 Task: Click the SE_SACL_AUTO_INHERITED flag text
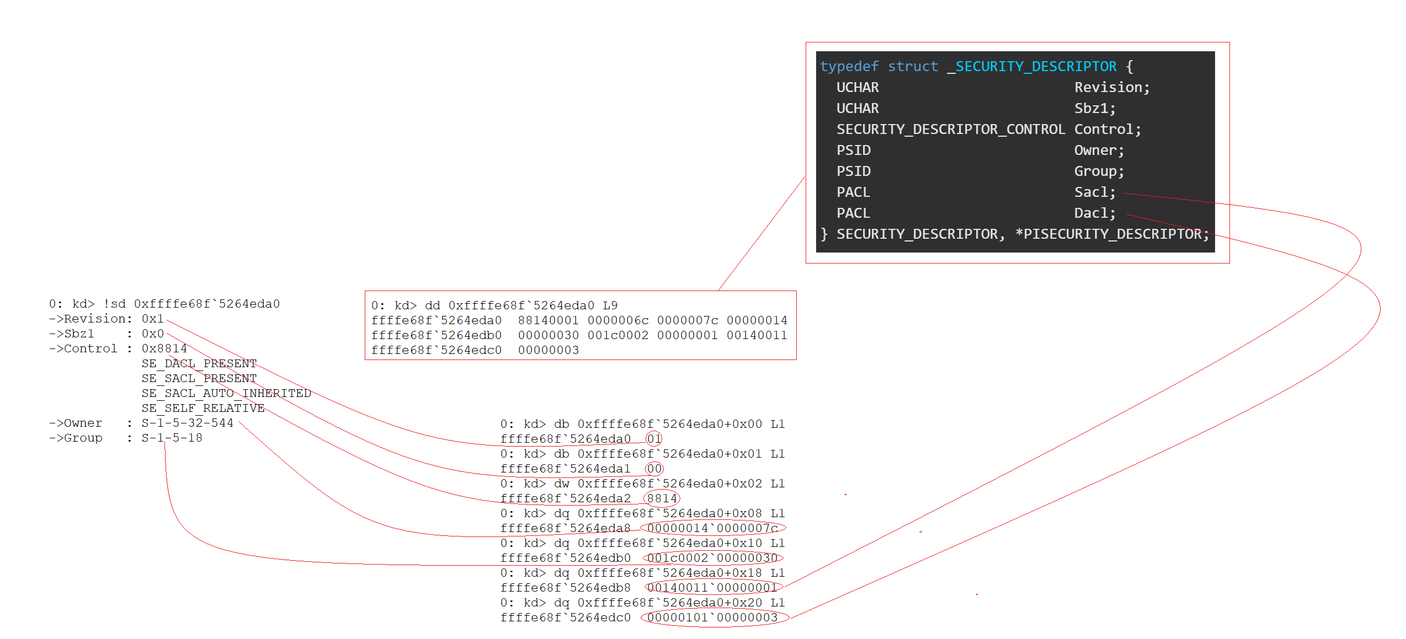226,393
